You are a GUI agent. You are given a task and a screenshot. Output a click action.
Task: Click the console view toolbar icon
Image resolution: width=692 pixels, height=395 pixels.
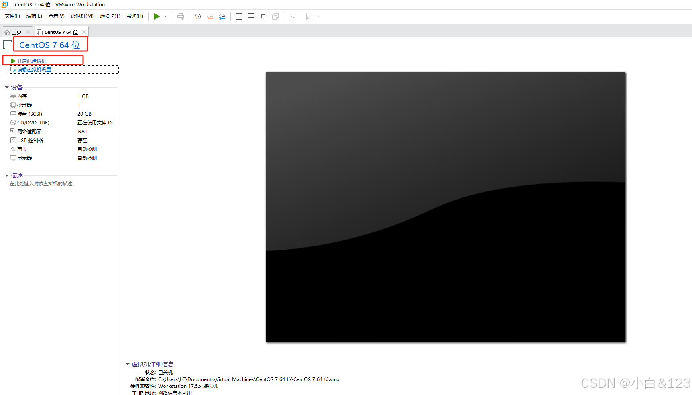(293, 16)
